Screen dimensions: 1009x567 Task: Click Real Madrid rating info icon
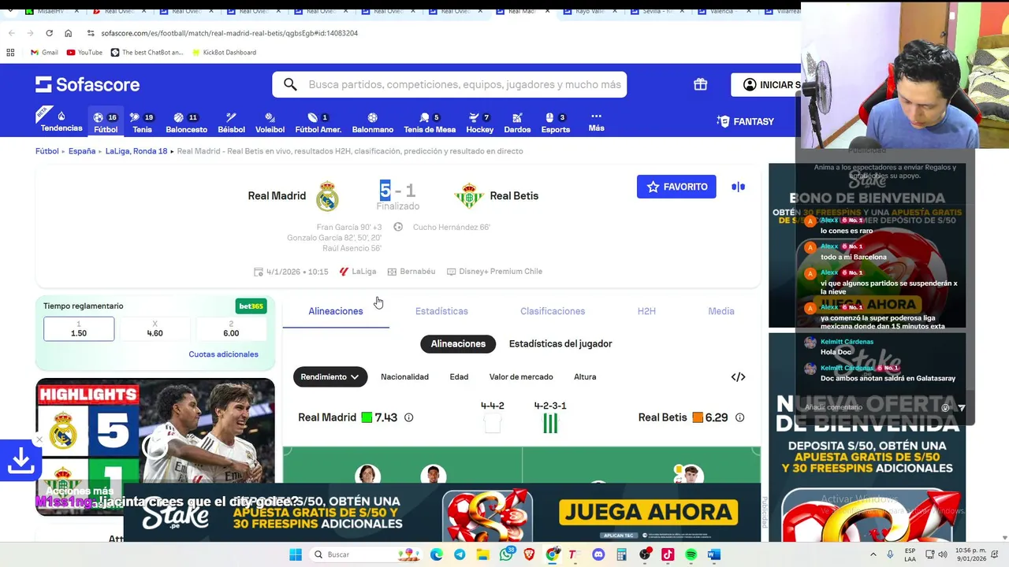click(x=408, y=417)
